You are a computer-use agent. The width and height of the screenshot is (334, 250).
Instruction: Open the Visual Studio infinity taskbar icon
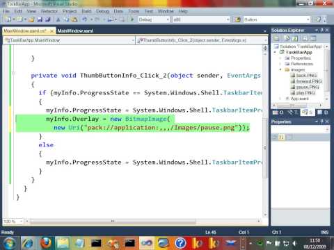[x=147, y=243]
